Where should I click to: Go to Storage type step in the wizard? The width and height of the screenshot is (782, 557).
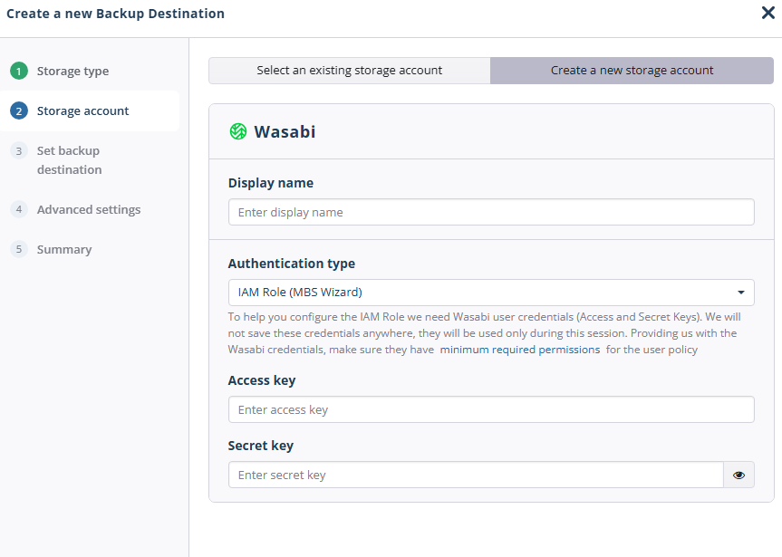(72, 71)
